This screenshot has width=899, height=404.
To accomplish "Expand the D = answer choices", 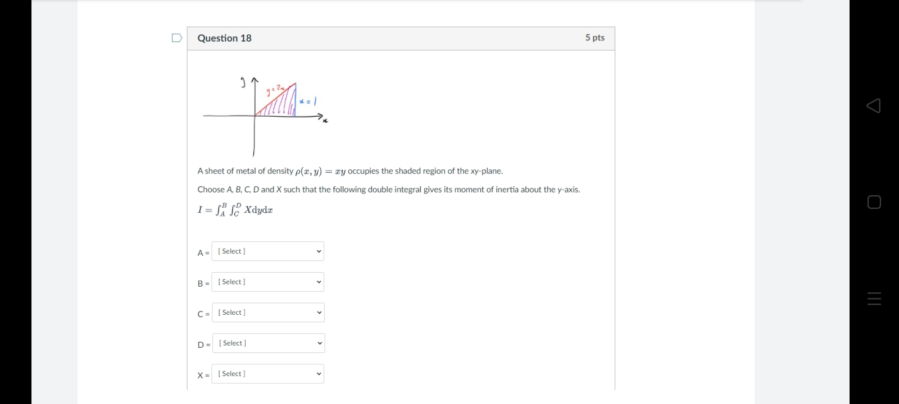I will 269,343.
